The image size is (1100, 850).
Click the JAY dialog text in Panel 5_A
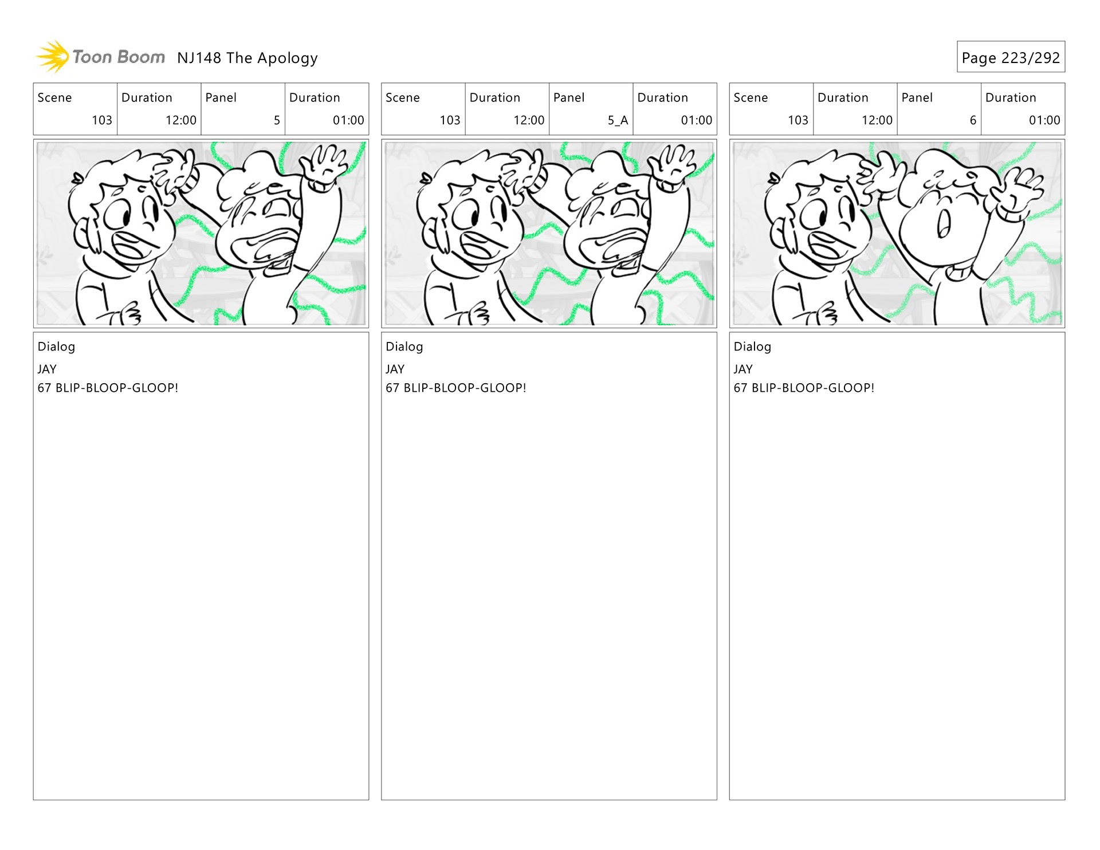pyautogui.click(x=395, y=369)
